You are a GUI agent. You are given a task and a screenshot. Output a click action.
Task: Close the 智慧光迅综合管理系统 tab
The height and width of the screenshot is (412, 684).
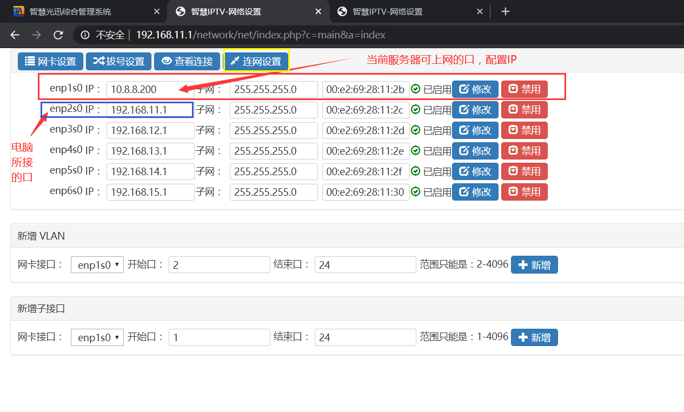point(157,11)
